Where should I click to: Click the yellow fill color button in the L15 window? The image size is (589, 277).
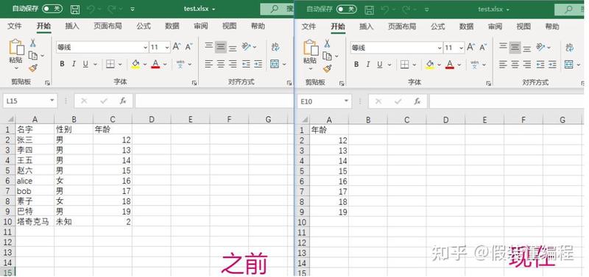pos(135,64)
